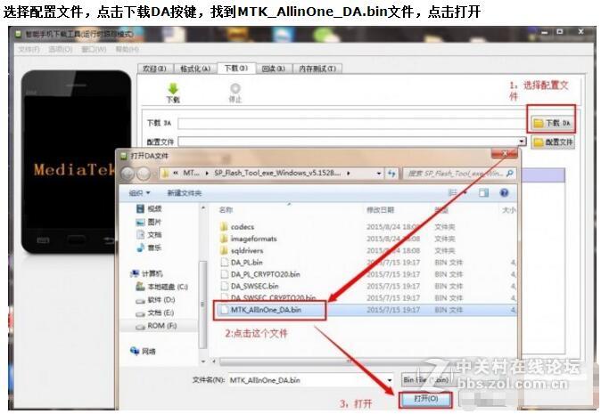Viewport: 601px width, 414px height.
Task: Toggle the preview pane icon
Action: coord(483,193)
